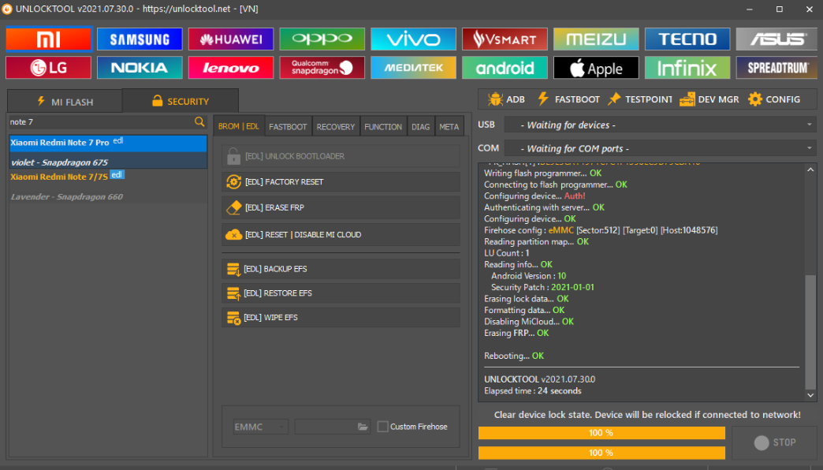
Task: Click the lower 100 % progress bar
Action: [x=601, y=453]
